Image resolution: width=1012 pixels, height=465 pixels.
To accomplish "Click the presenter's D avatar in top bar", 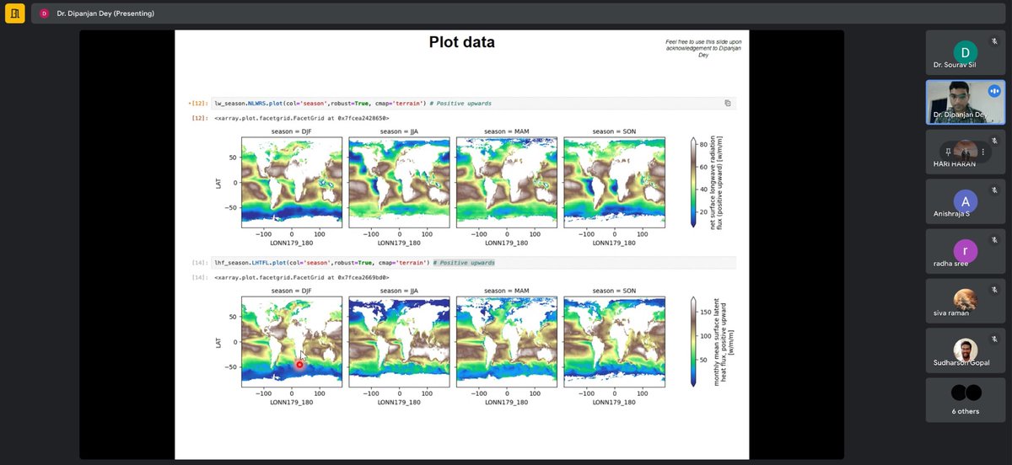I will (x=44, y=13).
